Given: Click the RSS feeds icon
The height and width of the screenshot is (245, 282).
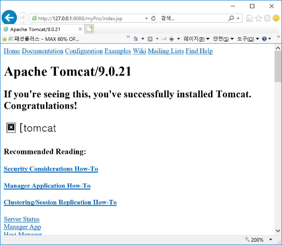Looking at the screenshot, I should coord(150,39).
